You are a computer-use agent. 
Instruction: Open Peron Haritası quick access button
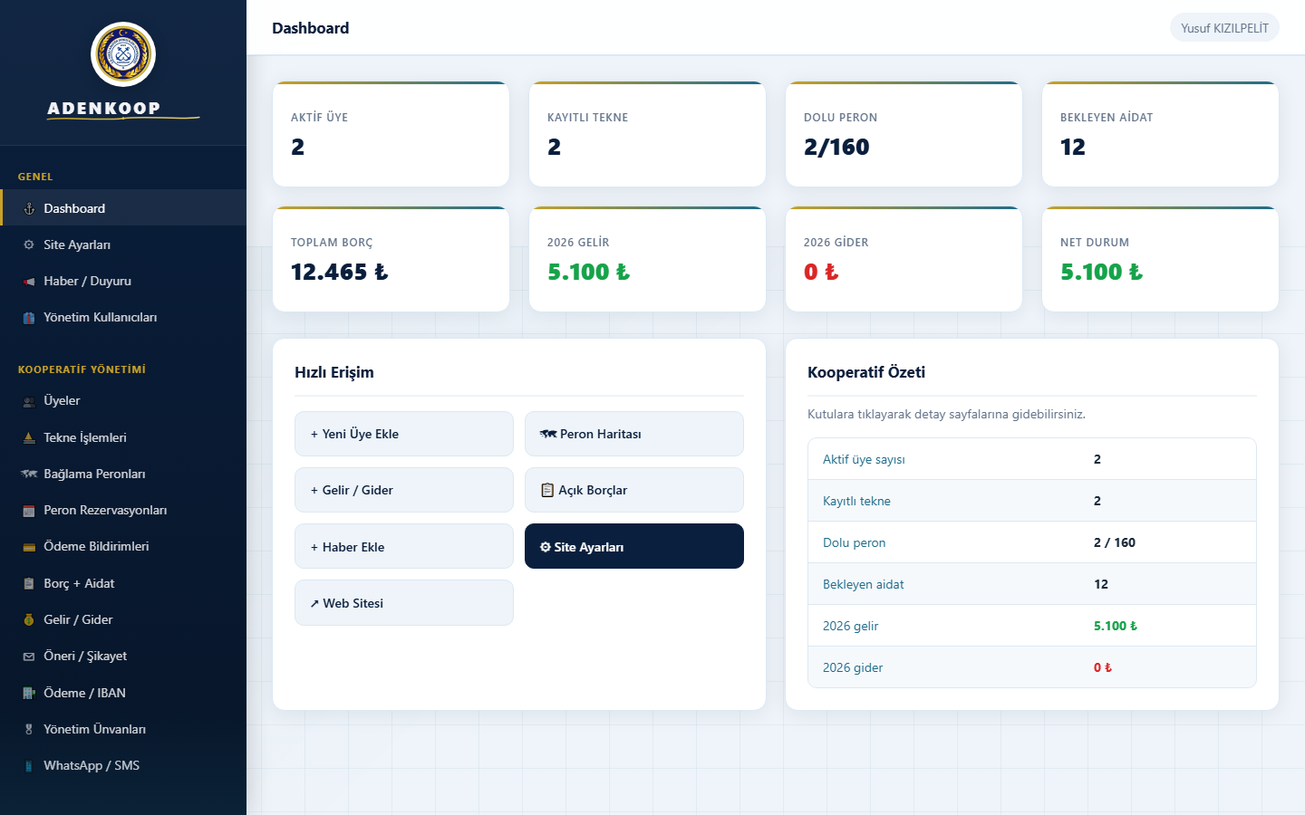[x=634, y=434]
